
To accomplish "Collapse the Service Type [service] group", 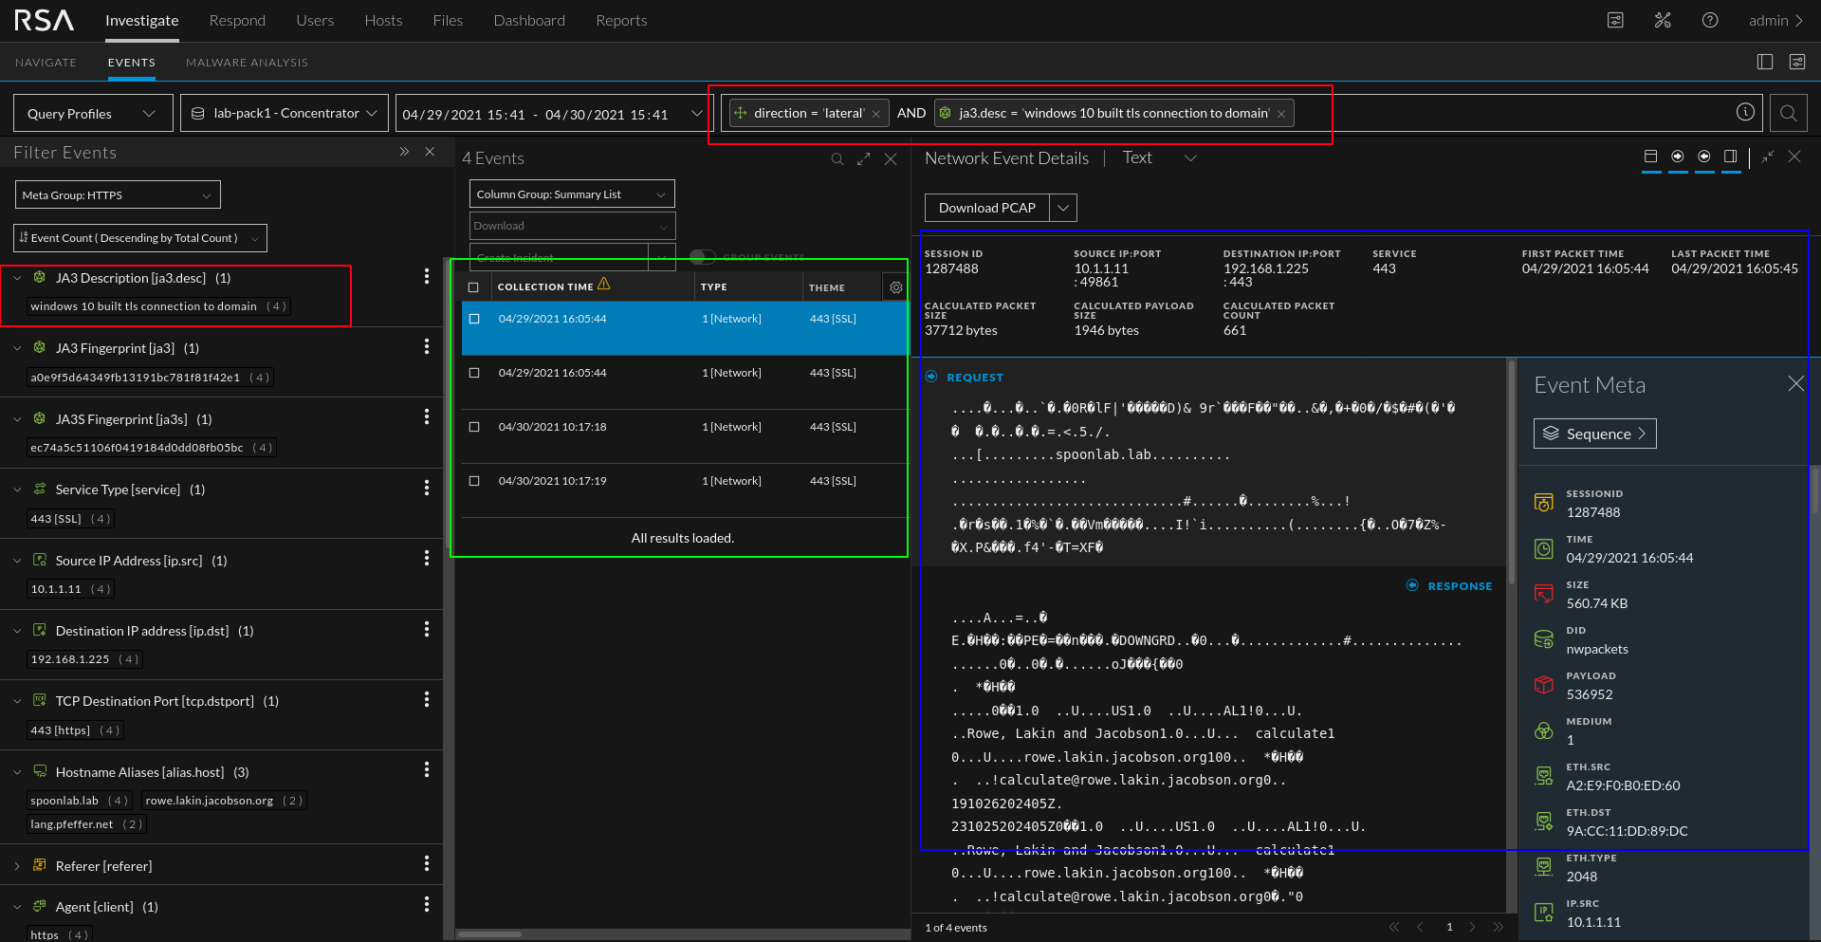I will [17, 489].
